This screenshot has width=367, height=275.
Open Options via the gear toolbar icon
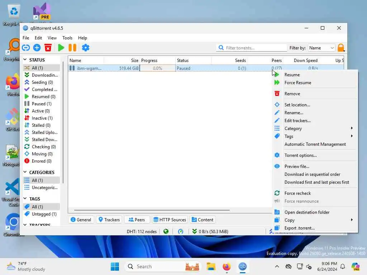click(85, 48)
